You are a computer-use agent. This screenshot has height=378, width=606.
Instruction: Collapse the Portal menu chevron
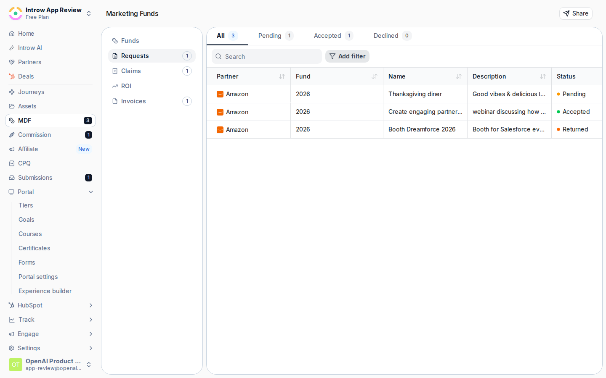tap(91, 192)
